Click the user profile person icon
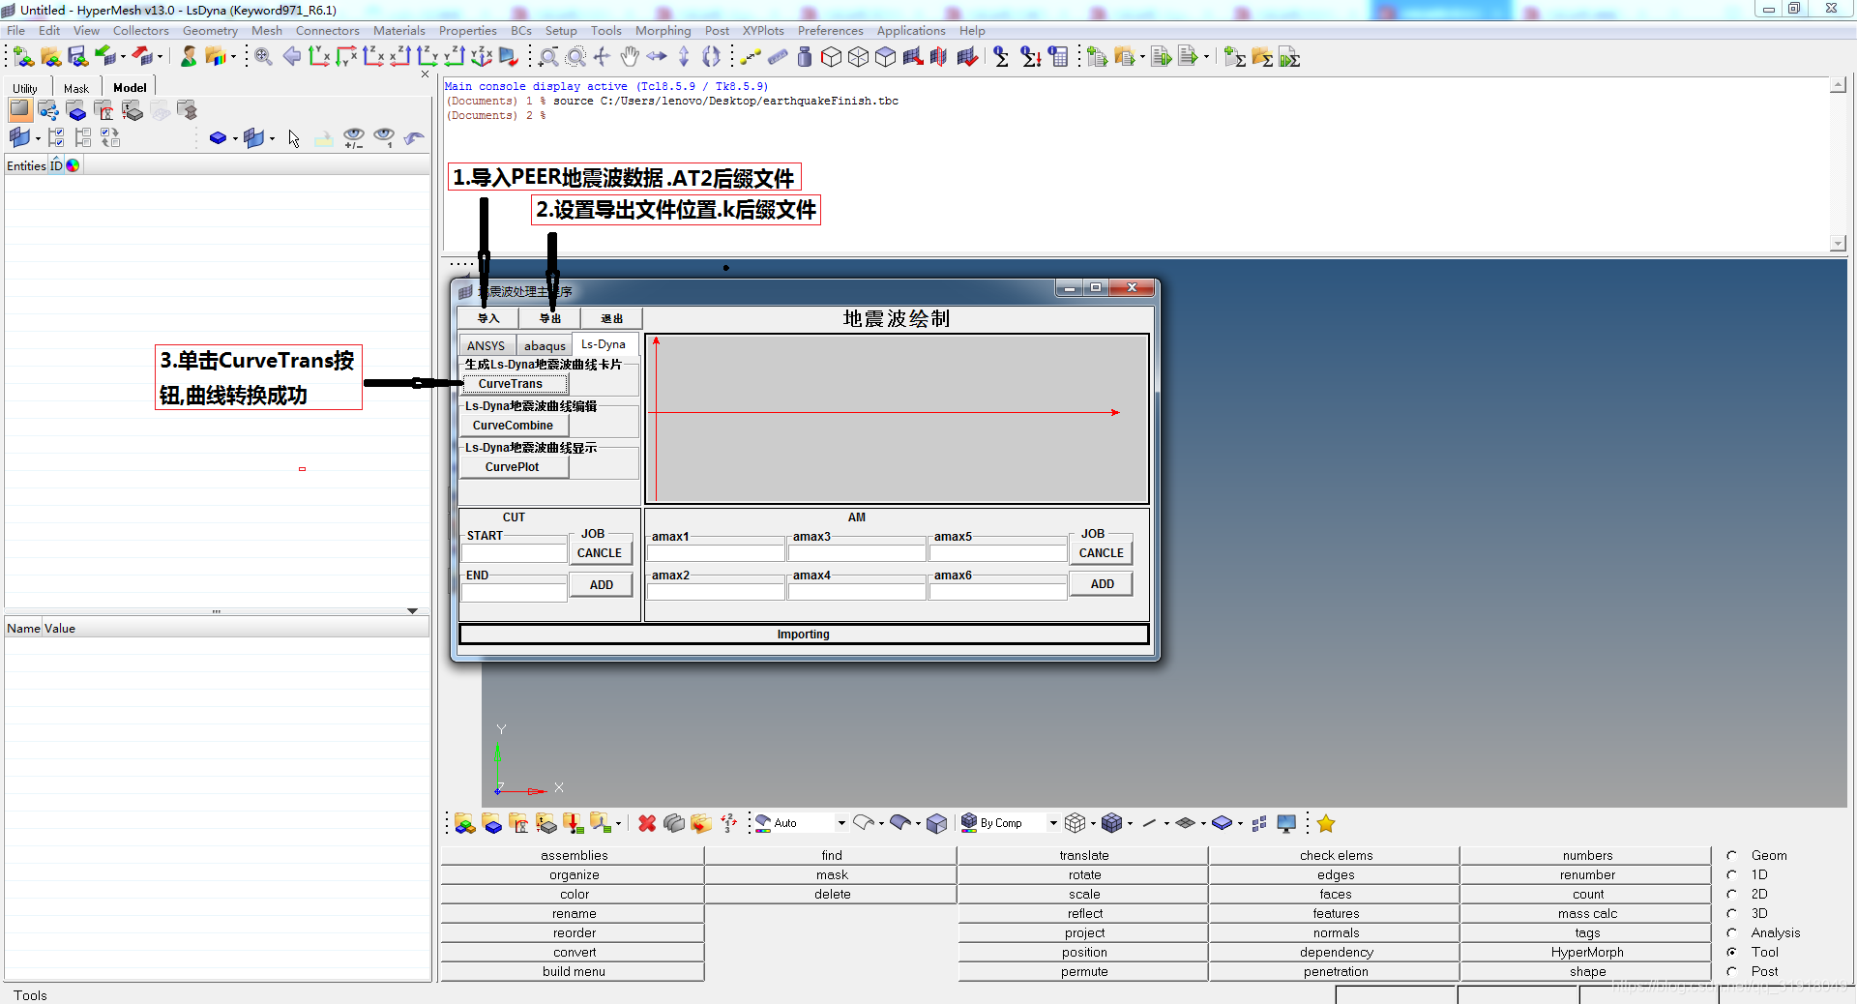Viewport: 1857px width, 1004px height. point(189,57)
